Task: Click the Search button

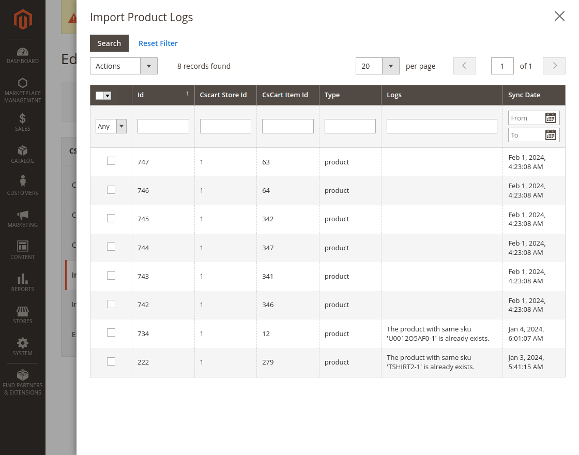Action: tap(109, 43)
